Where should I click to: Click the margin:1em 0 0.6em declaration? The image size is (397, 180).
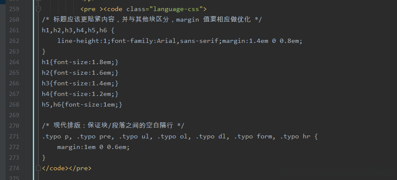93,147
